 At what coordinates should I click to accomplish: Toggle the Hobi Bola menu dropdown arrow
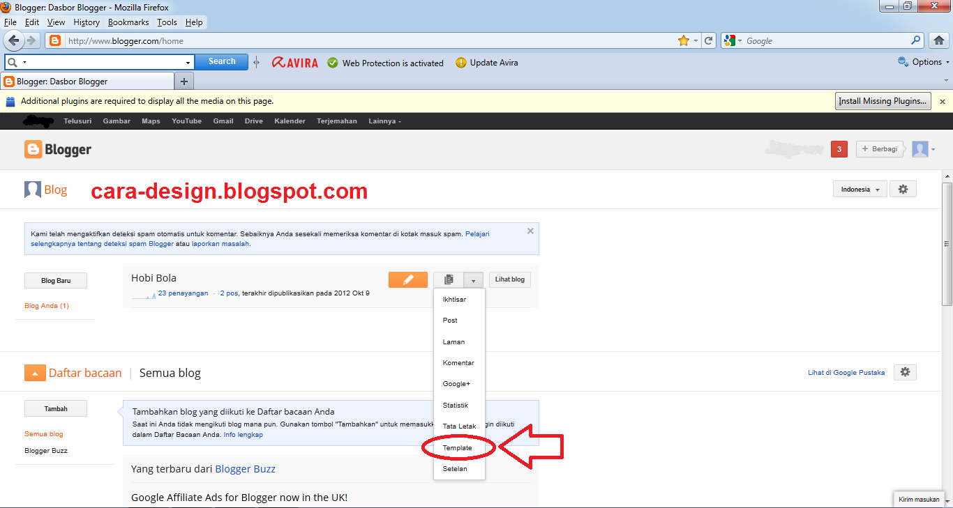473,279
